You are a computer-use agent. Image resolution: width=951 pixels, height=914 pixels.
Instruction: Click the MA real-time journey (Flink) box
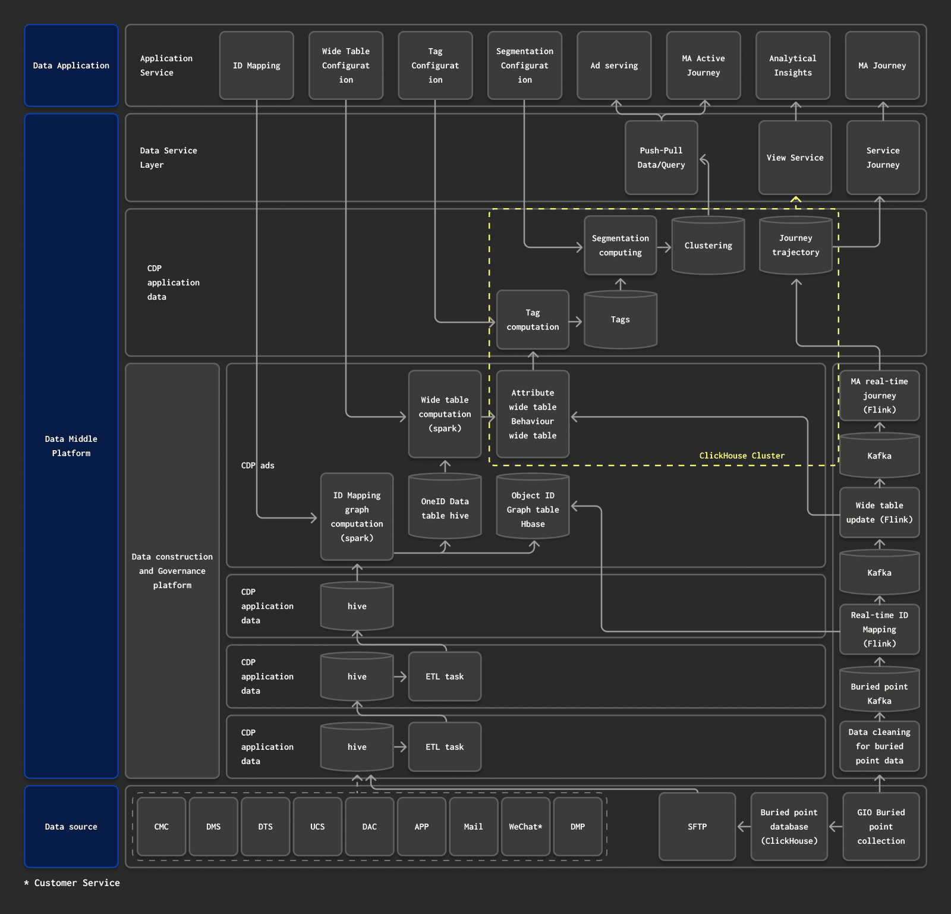tap(879, 395)
